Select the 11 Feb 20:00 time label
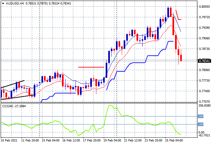 coord(30,140)
